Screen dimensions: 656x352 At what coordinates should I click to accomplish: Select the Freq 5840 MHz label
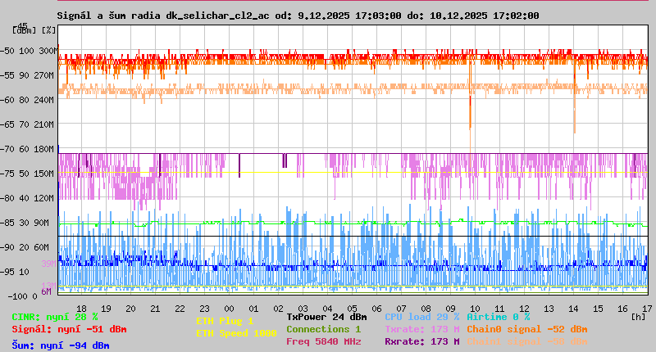point(323,341)
